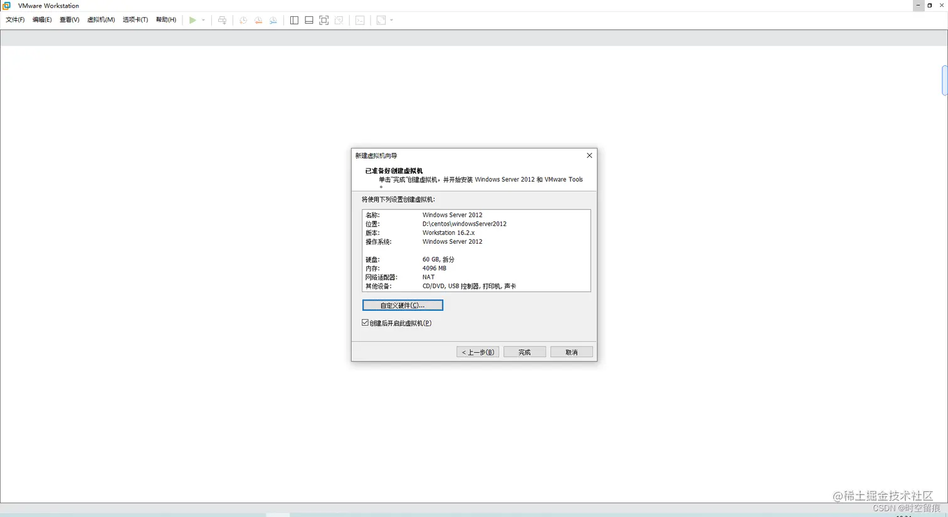Click the Unity mode icon
The height and width of the screenshot is (517, 948).
(339, 20)
